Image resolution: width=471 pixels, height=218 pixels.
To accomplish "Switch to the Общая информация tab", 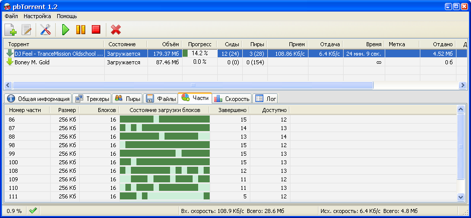I will click(38, 98).
